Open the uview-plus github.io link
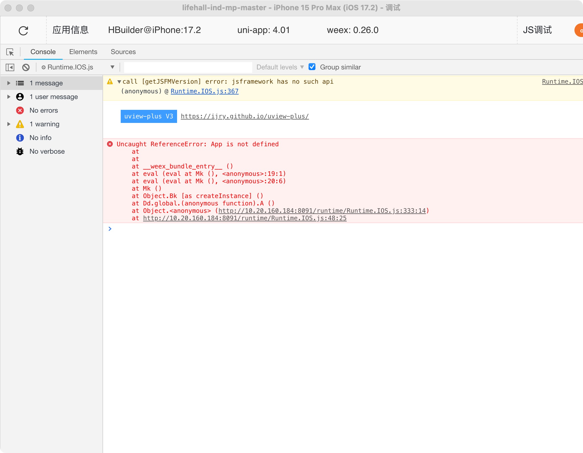The height and width of the screenshot is (453, 583). (245, 116)
